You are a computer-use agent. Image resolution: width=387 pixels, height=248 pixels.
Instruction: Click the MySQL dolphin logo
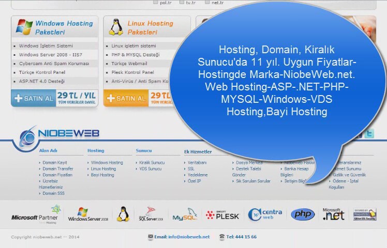coord(185,214)
